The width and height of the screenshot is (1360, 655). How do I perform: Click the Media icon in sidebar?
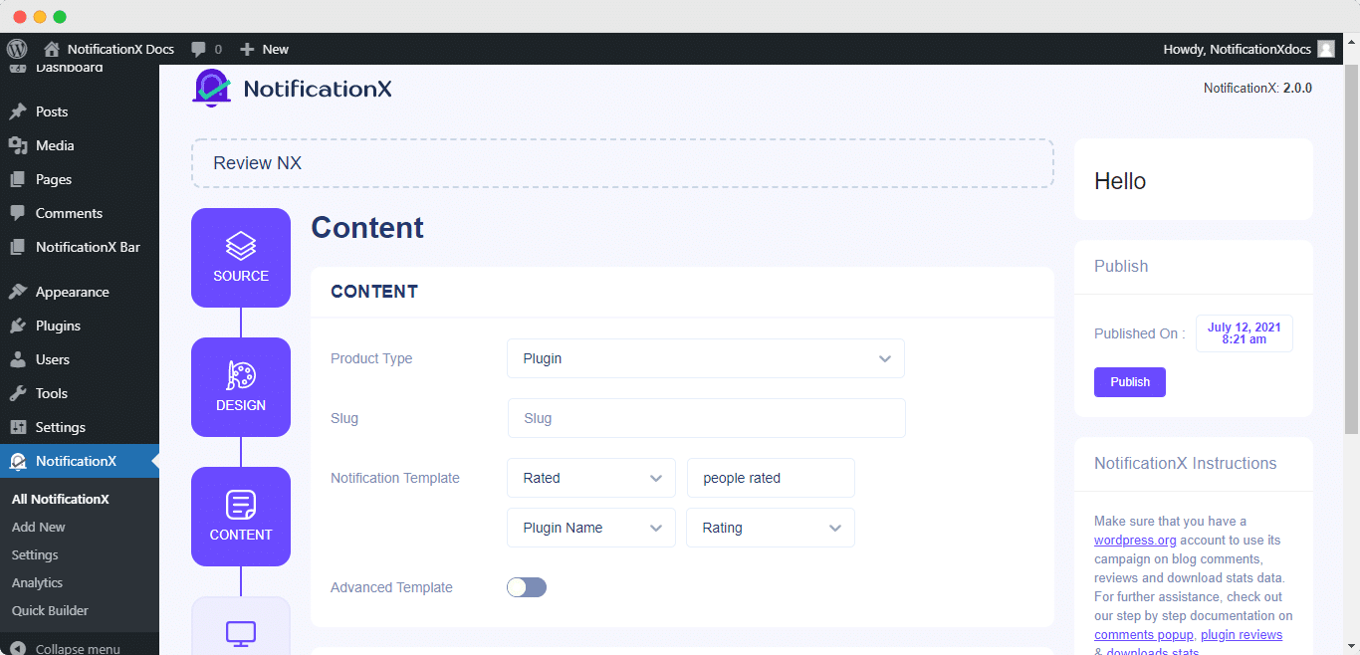(17, 145)
